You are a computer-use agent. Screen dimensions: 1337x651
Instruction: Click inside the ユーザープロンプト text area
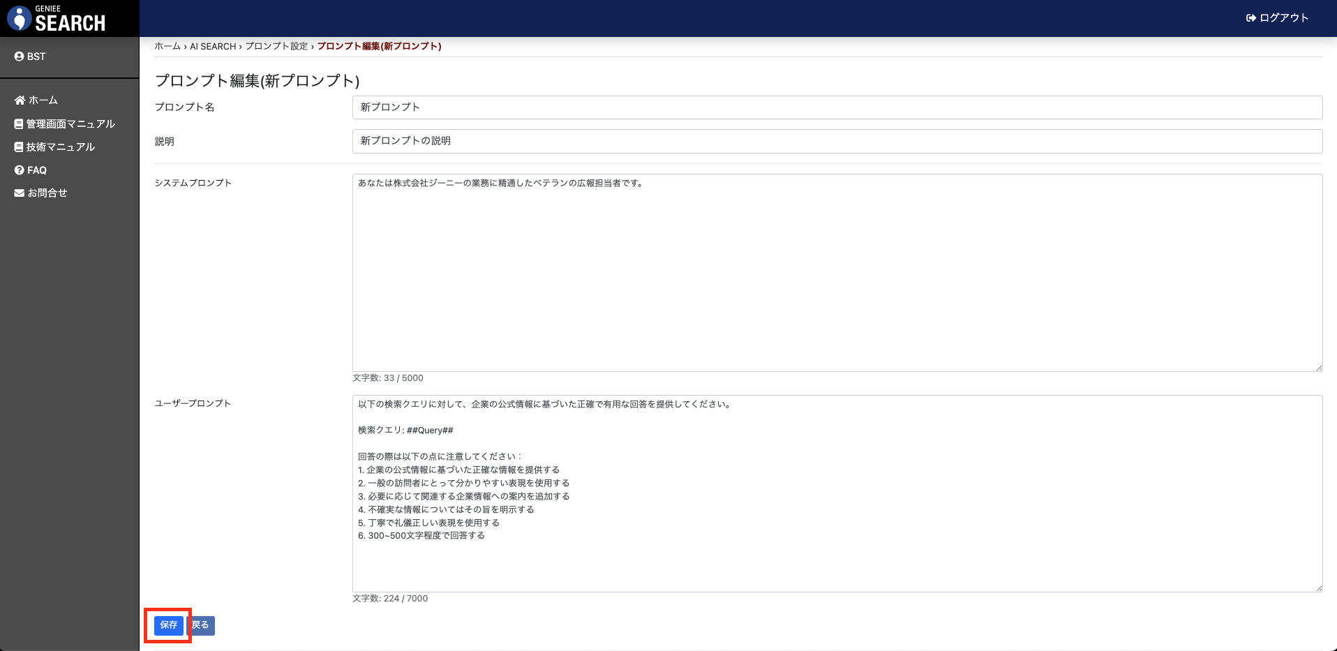click(x=837, y=558)
